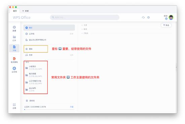Click the magnifier icon in search bar

(53, 18)
